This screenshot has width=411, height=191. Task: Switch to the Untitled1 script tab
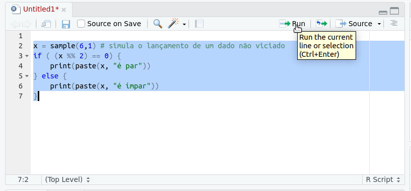coord(41,10)
